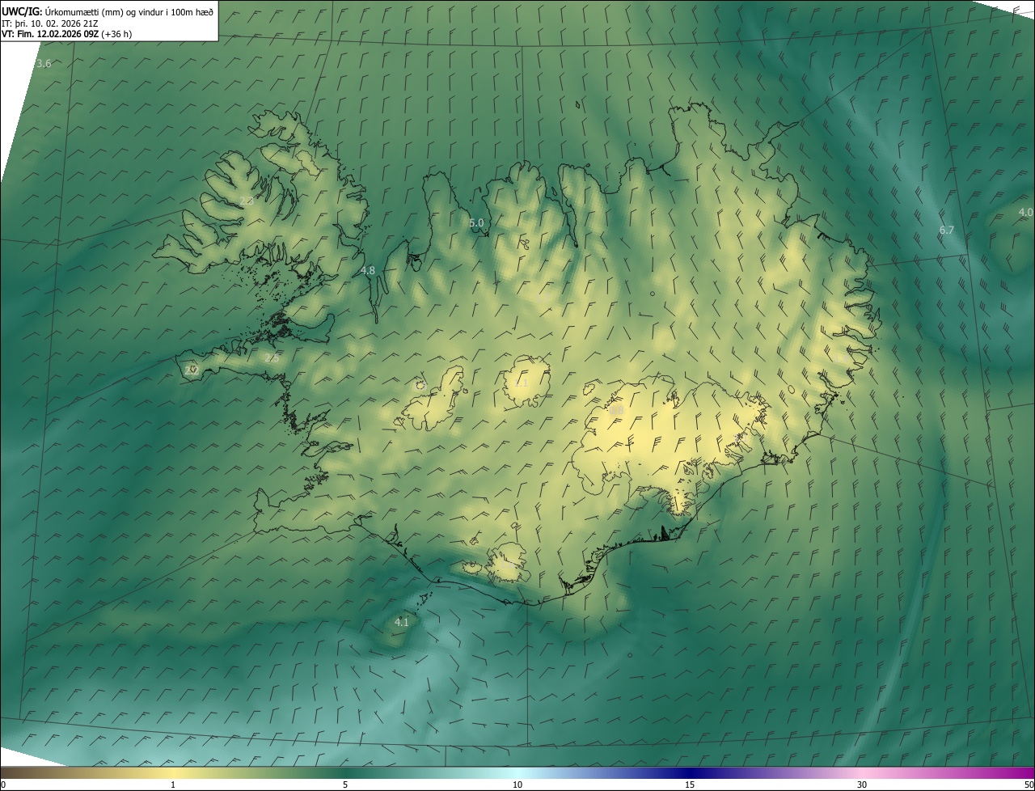The width and height of the screenshot is (1035, 791).
Task: Click the 1.1 label on Hofsjökull glacier
Action: 522,383
